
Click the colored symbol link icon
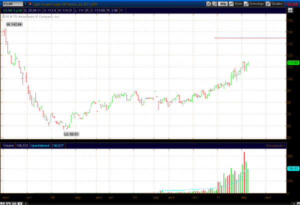click(30, 3)
